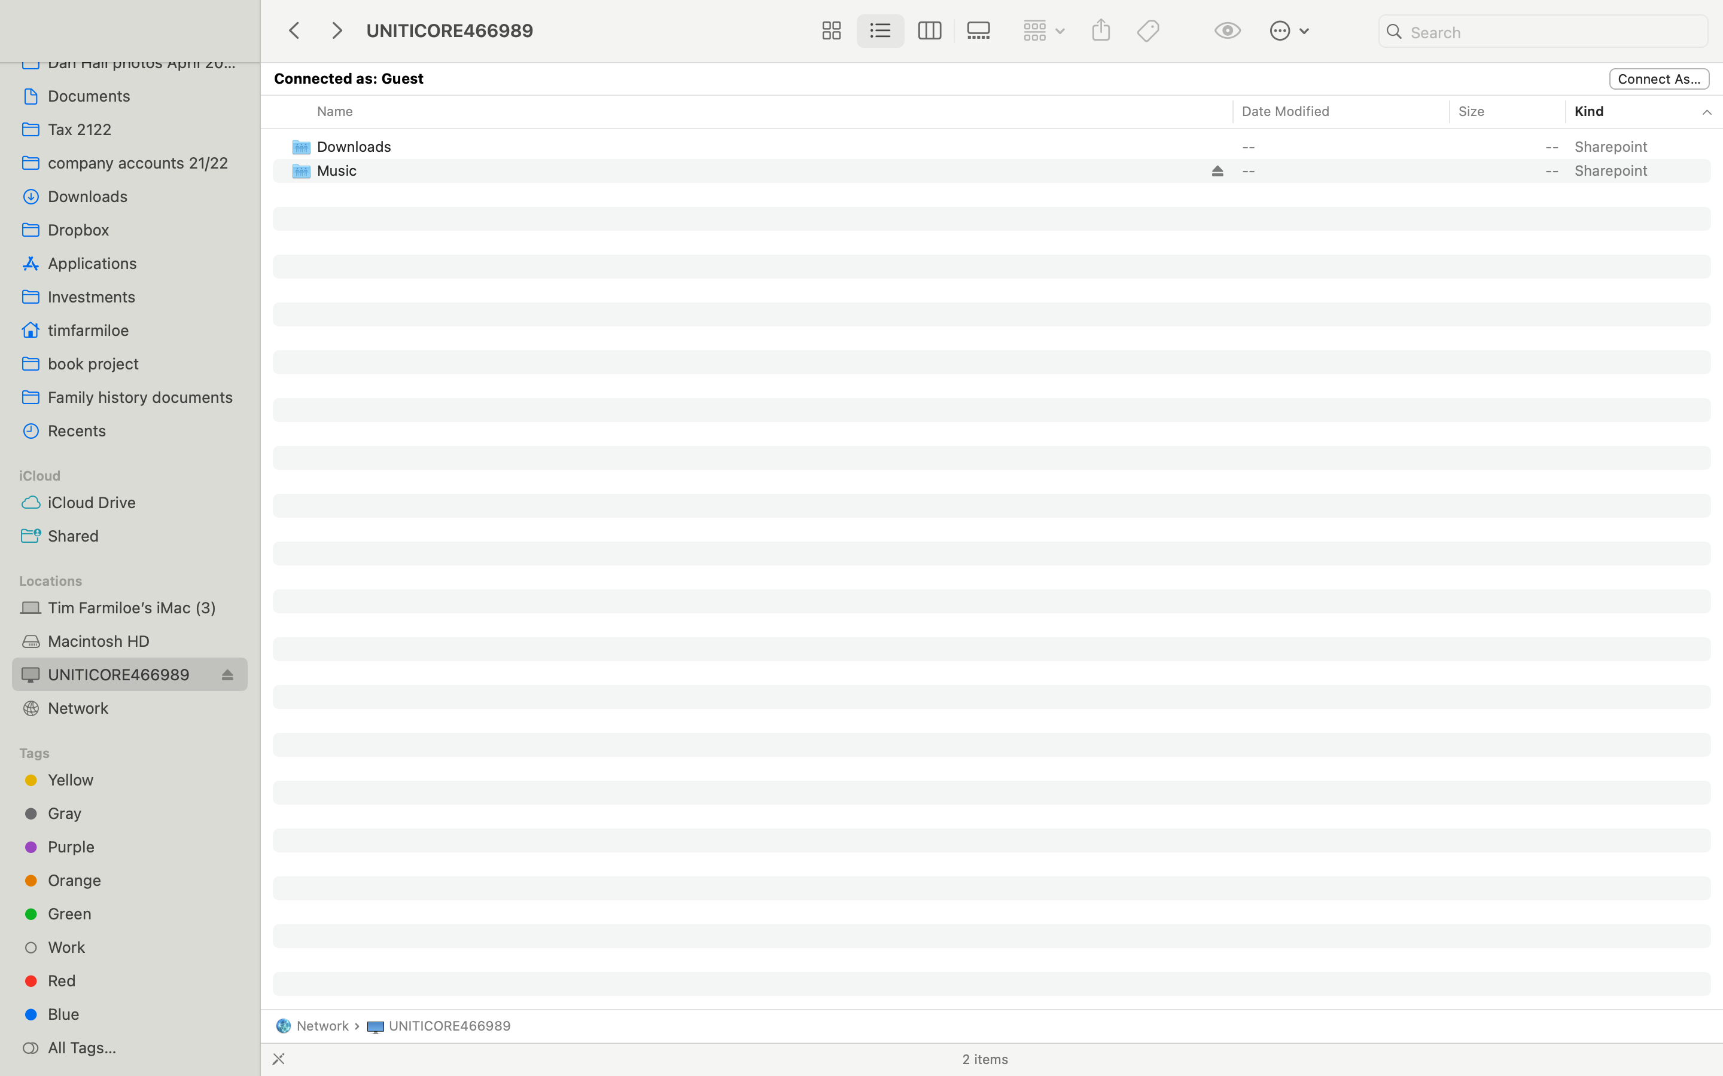Go forward with the right chevron
The height and width of the screenshot is (1076, 1723).
tap(337, 30)
